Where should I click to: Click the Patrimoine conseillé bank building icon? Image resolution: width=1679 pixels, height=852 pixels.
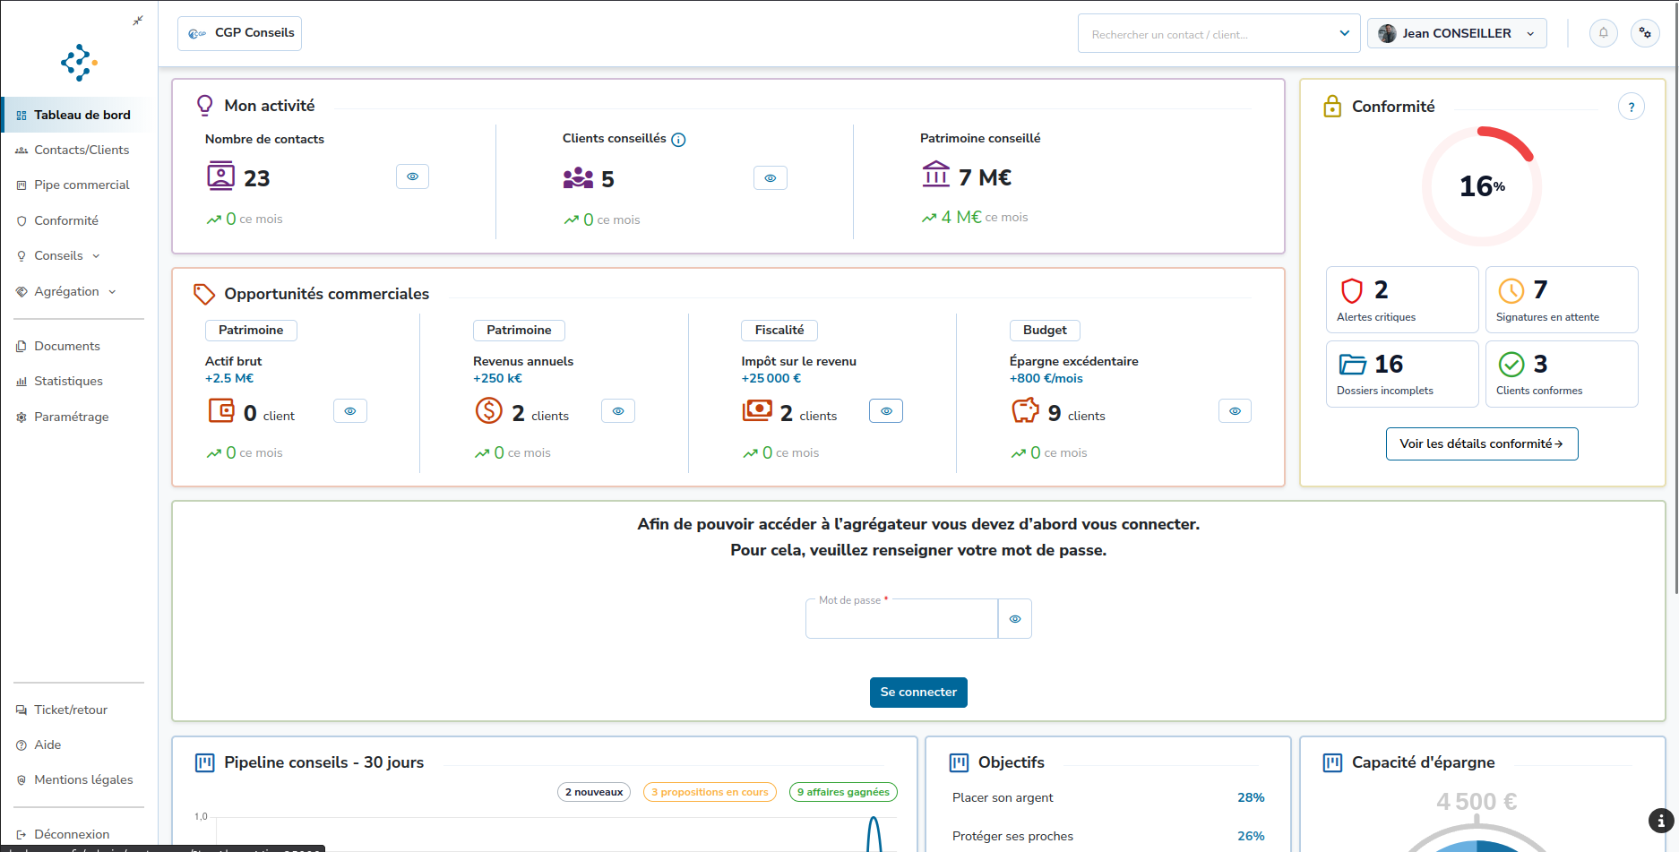[935, 174]
